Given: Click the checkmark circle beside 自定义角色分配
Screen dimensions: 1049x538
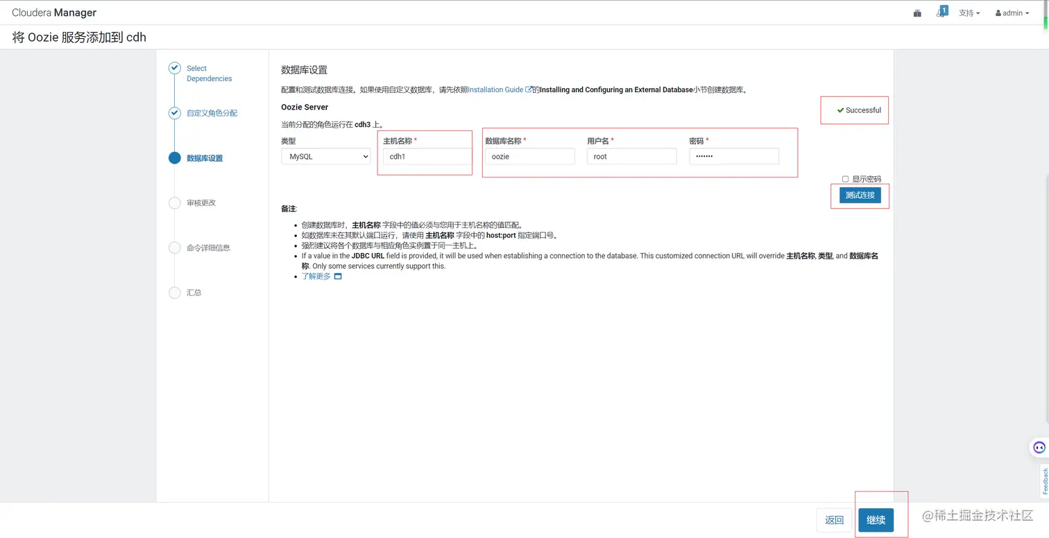Looking at the screenshot, I should click(175, 112).
